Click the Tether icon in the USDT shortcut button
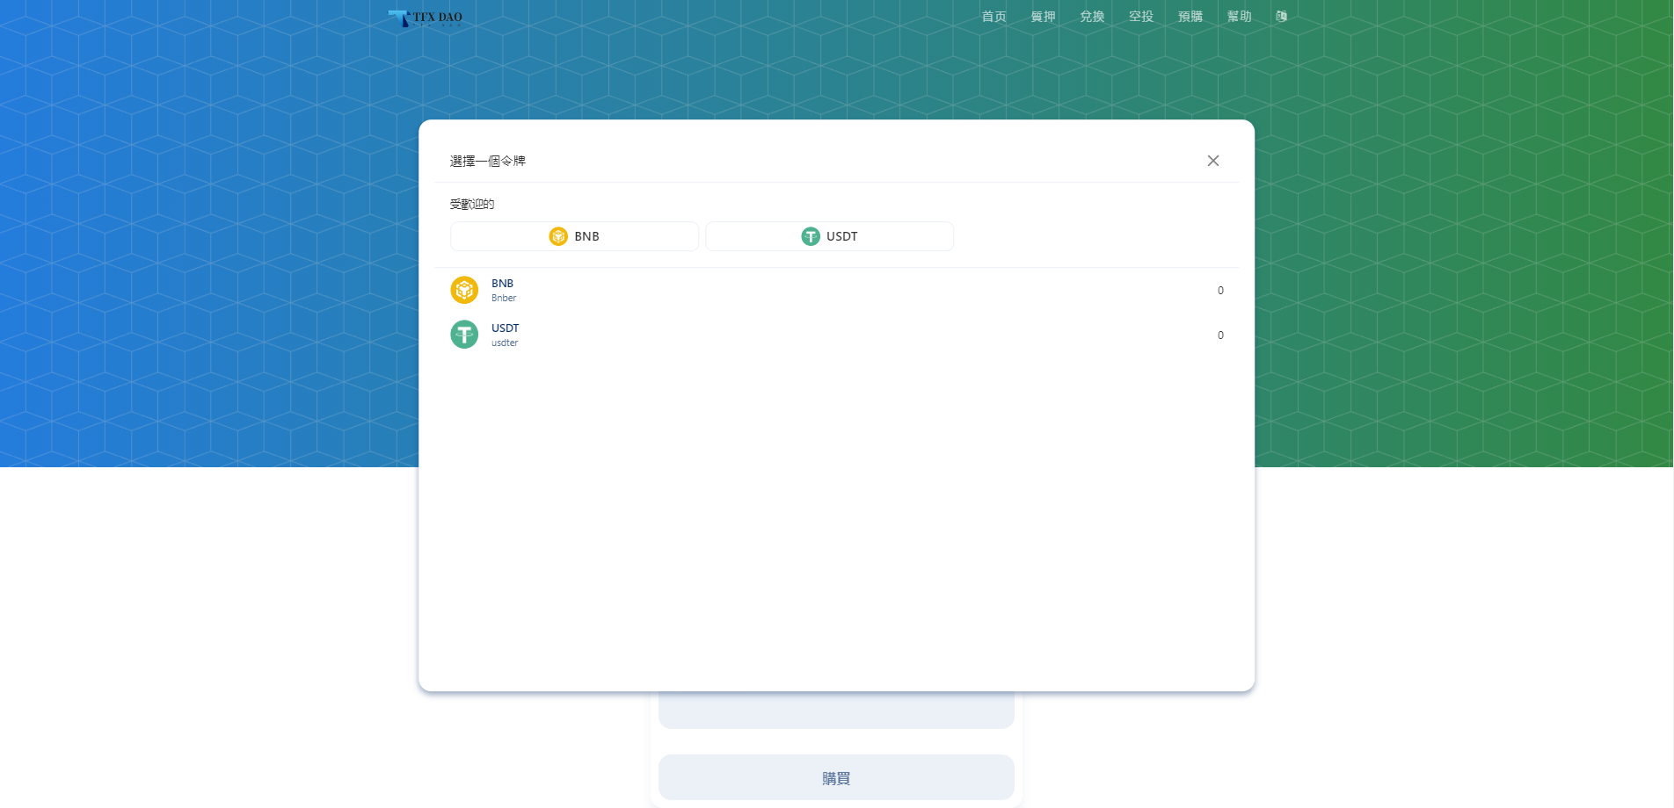Screen dimensions: 1674x808 click(x=810, y=235)
